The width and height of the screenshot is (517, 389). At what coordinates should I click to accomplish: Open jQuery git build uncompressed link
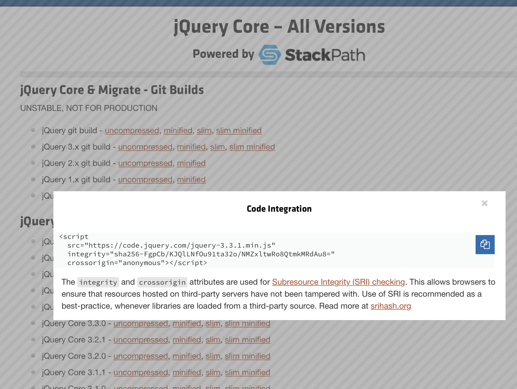pos(132,130)
